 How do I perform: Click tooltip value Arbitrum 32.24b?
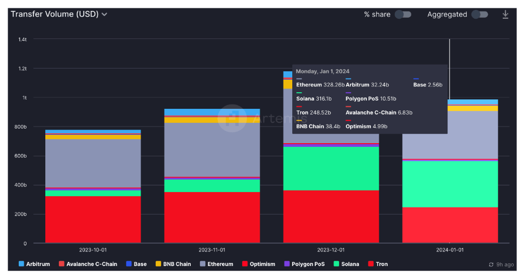click(367, 85)
